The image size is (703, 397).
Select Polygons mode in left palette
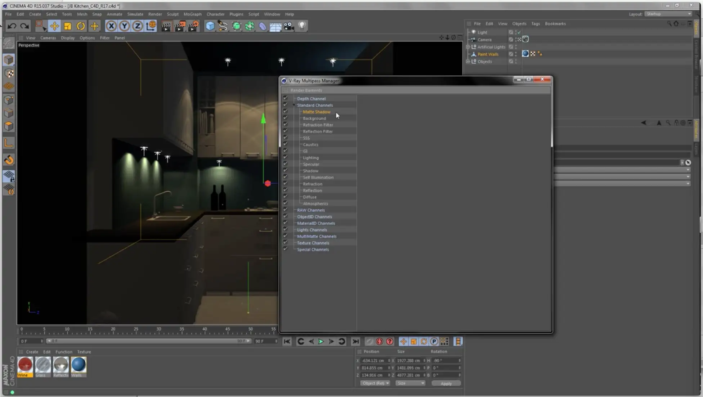click(x=9, y=126)
